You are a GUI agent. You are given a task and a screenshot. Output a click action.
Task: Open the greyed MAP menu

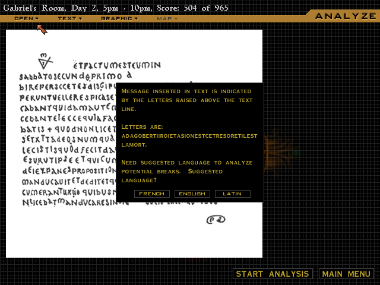tap(167, 18)
